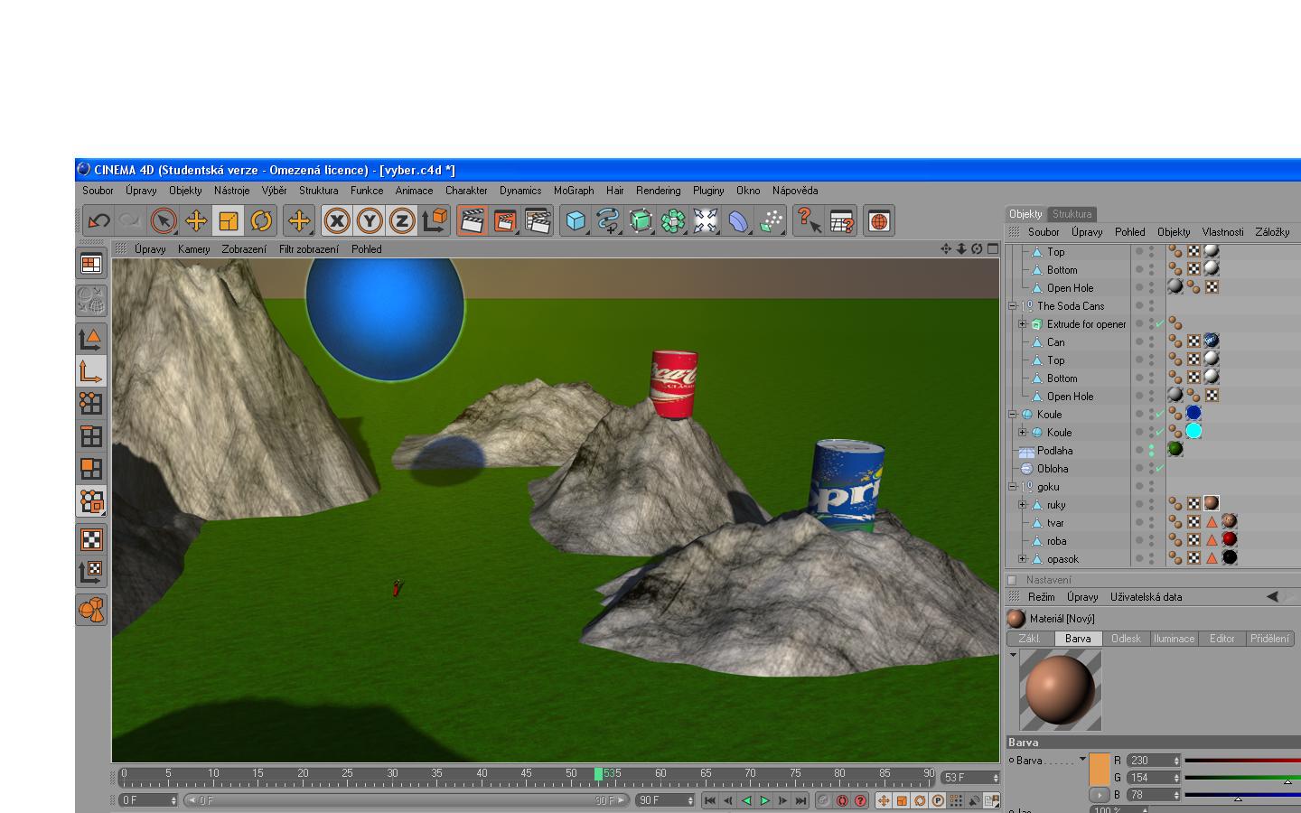Click the current frame marker on timeline
Screen dimensions: 1301x813
598,774
